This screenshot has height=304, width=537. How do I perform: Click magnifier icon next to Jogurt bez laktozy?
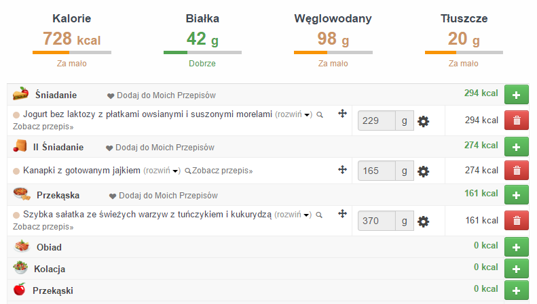319,114
